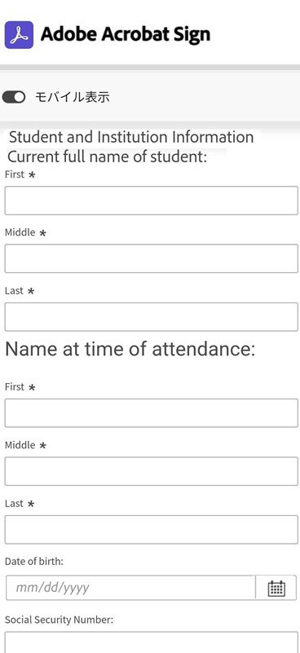The height and width of the screenshot is (653, 300).
Task: Click the Student and Institution Information heading
Action: click(x=131, y=137)
